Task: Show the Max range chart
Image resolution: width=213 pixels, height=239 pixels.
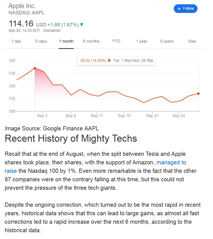Action: (x=192, y=41)
